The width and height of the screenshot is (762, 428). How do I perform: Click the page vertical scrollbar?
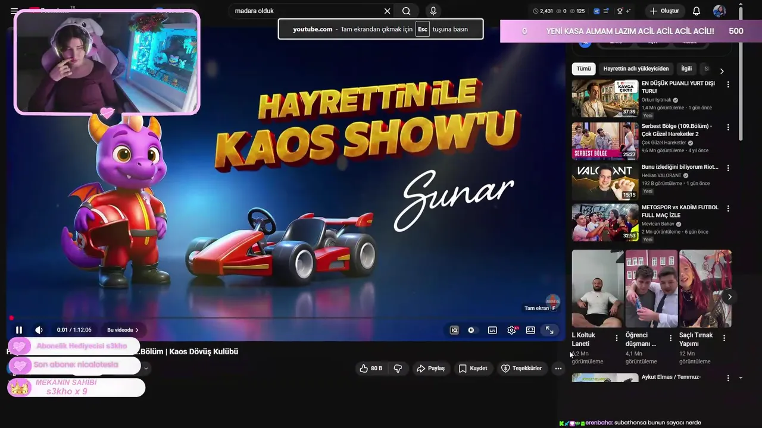(x=741, y=74)
